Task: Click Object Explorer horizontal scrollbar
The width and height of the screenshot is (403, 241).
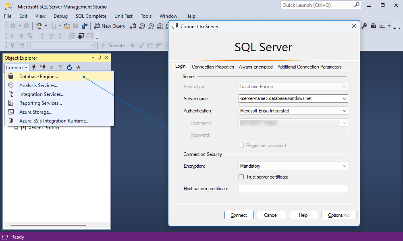Action: click(x=48, y=225)
